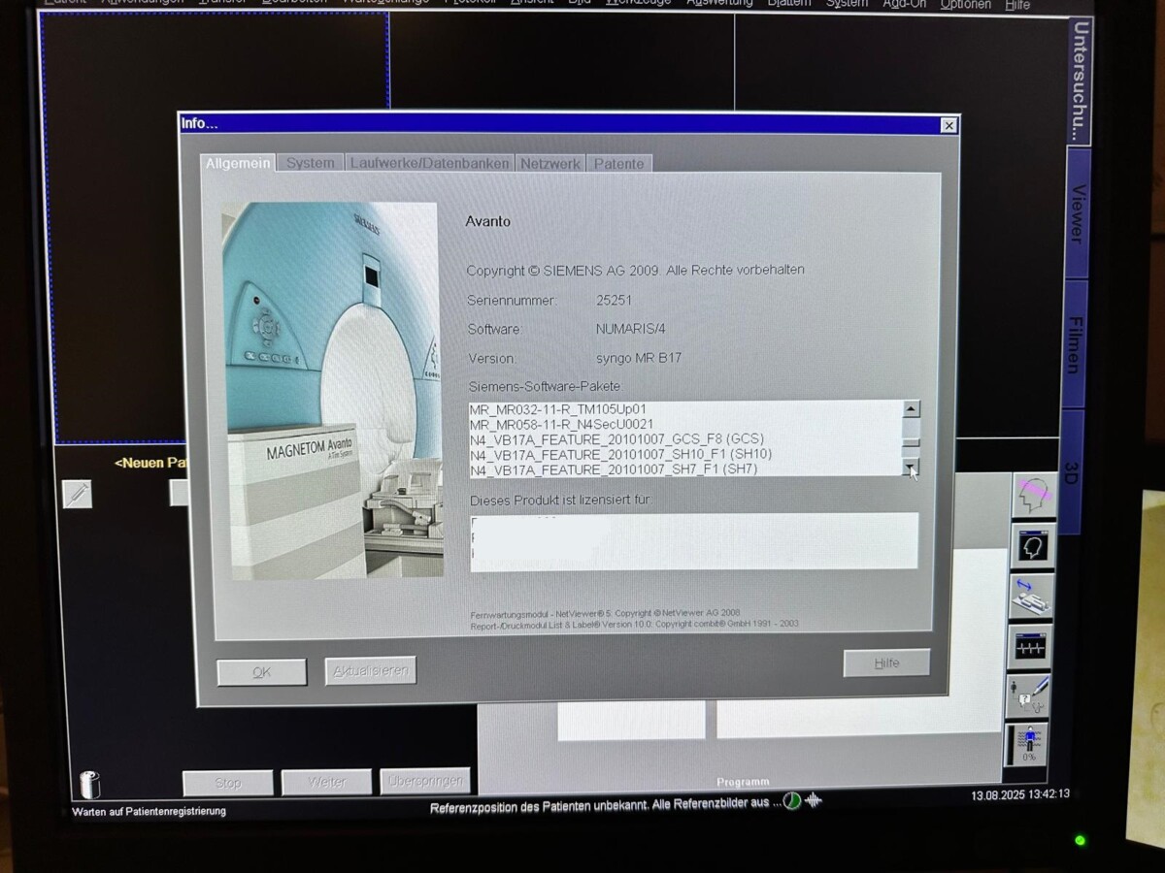Select the Viewer task card on right edge
Screen dimensions: 1165x873
(1076, 213)
